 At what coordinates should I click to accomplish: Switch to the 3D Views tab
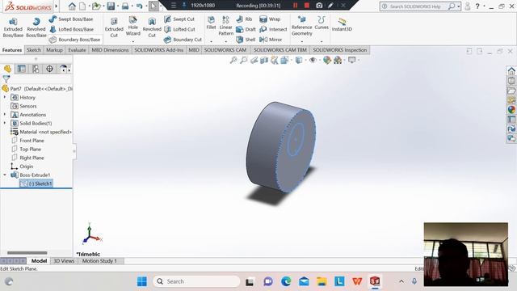pyautogui.click(x=64, y=261)
